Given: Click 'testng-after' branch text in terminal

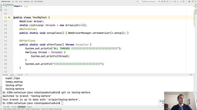Looking at the screenshot, I should tap(14, 85).
